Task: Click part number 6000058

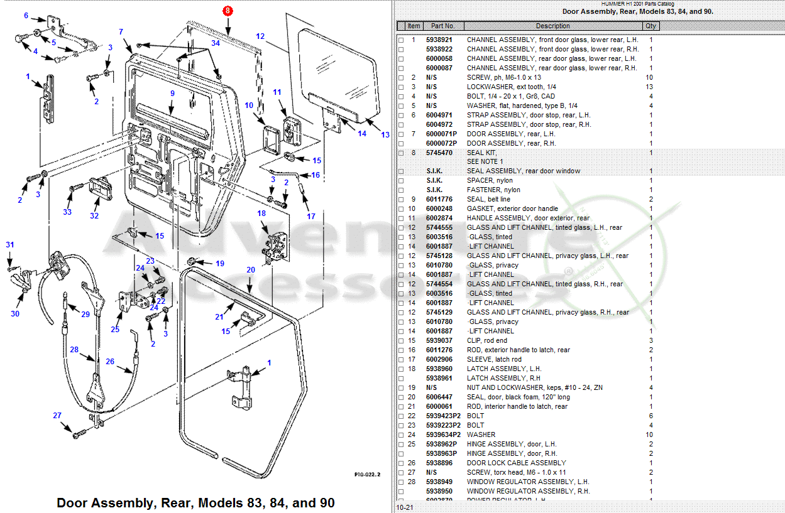Action: [x=439, y=59]
